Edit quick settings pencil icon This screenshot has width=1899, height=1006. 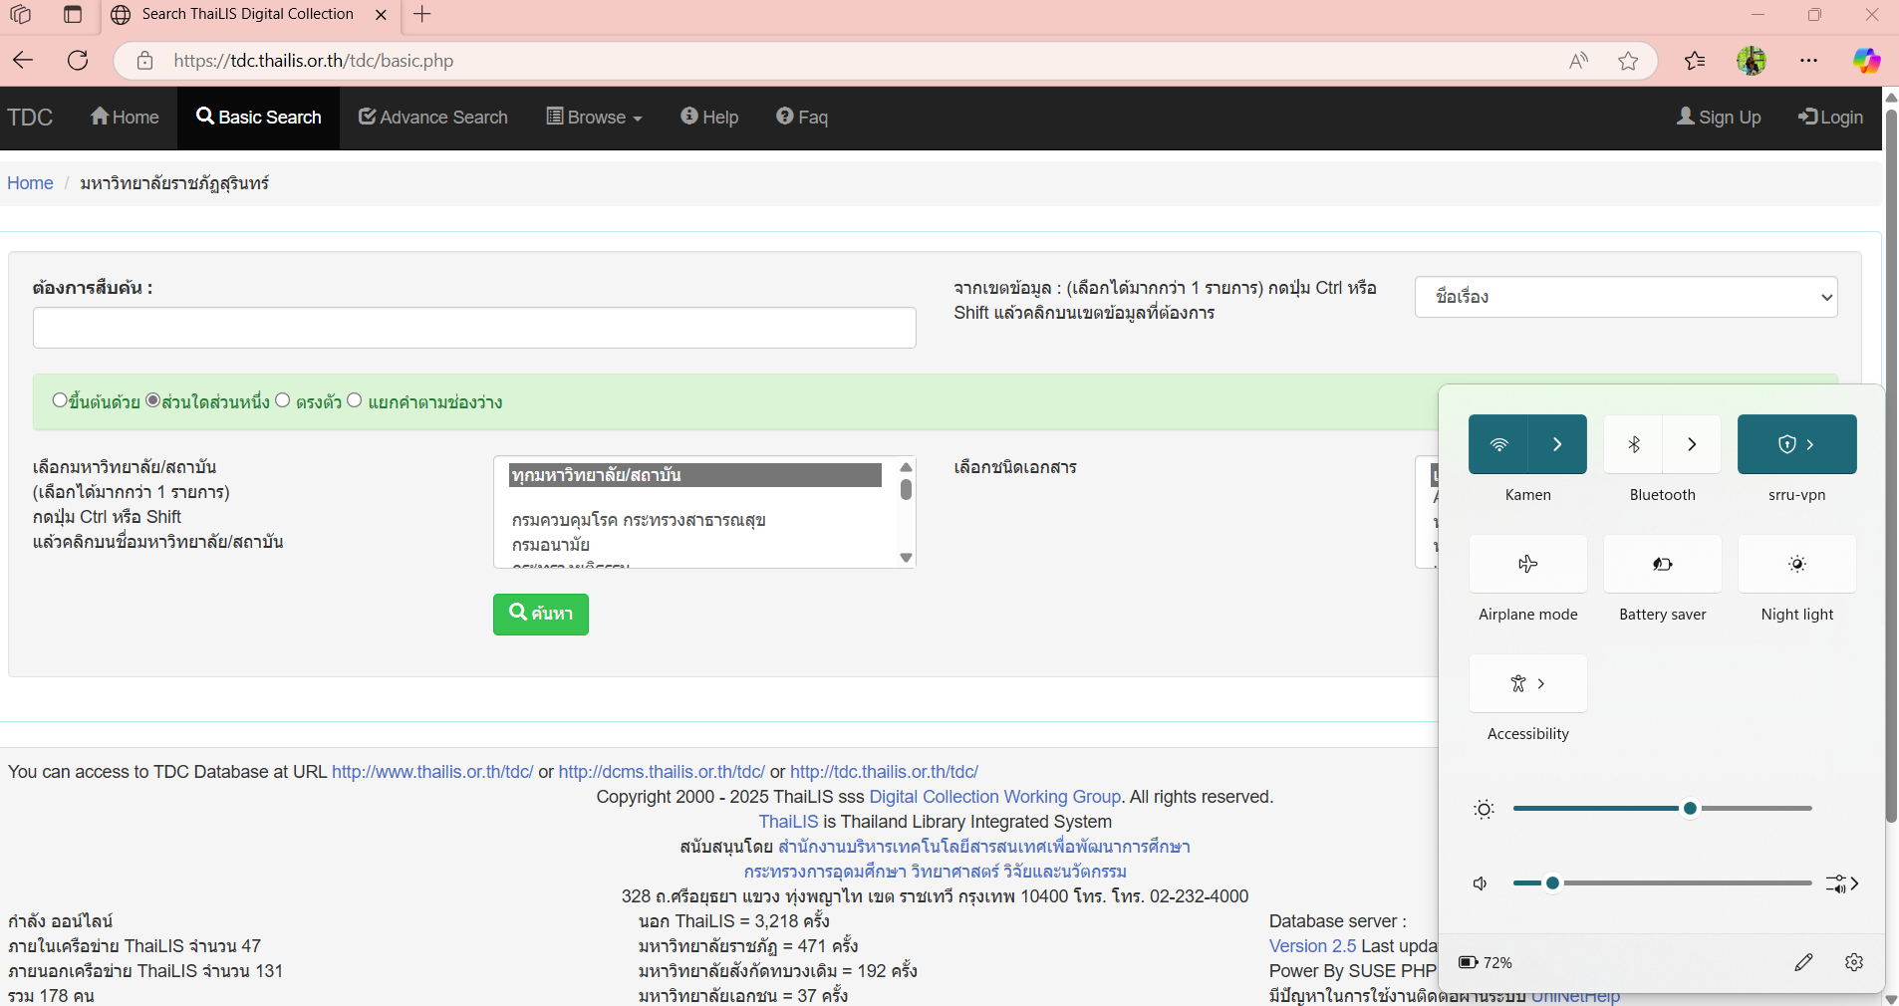1804,962
